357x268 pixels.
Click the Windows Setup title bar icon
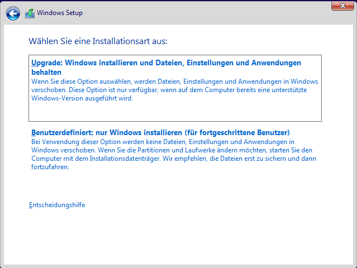tap(30, 13)
